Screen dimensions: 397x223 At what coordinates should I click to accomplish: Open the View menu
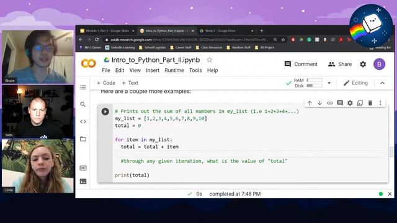pos(135,70)
